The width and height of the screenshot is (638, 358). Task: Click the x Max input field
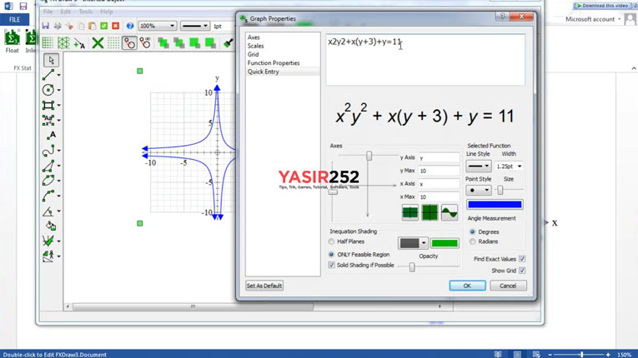(x=439, y=197)
